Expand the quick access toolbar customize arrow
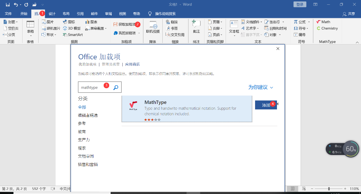This screenshot has width=361, height=194. (42, 5)
